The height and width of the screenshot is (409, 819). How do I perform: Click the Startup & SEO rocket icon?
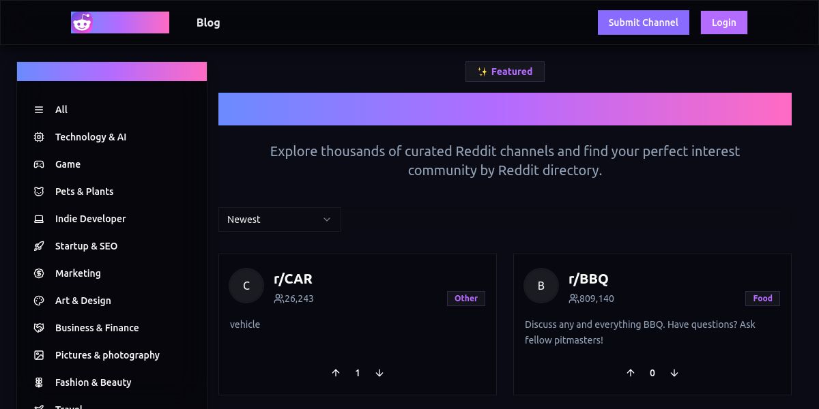[39, 246]
